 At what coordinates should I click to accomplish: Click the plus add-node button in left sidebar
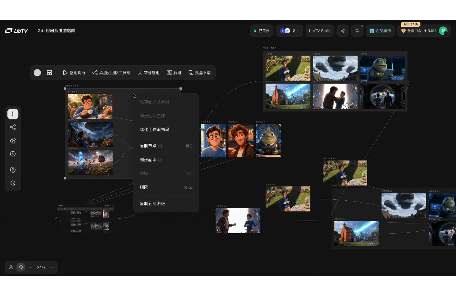point(12,114)
